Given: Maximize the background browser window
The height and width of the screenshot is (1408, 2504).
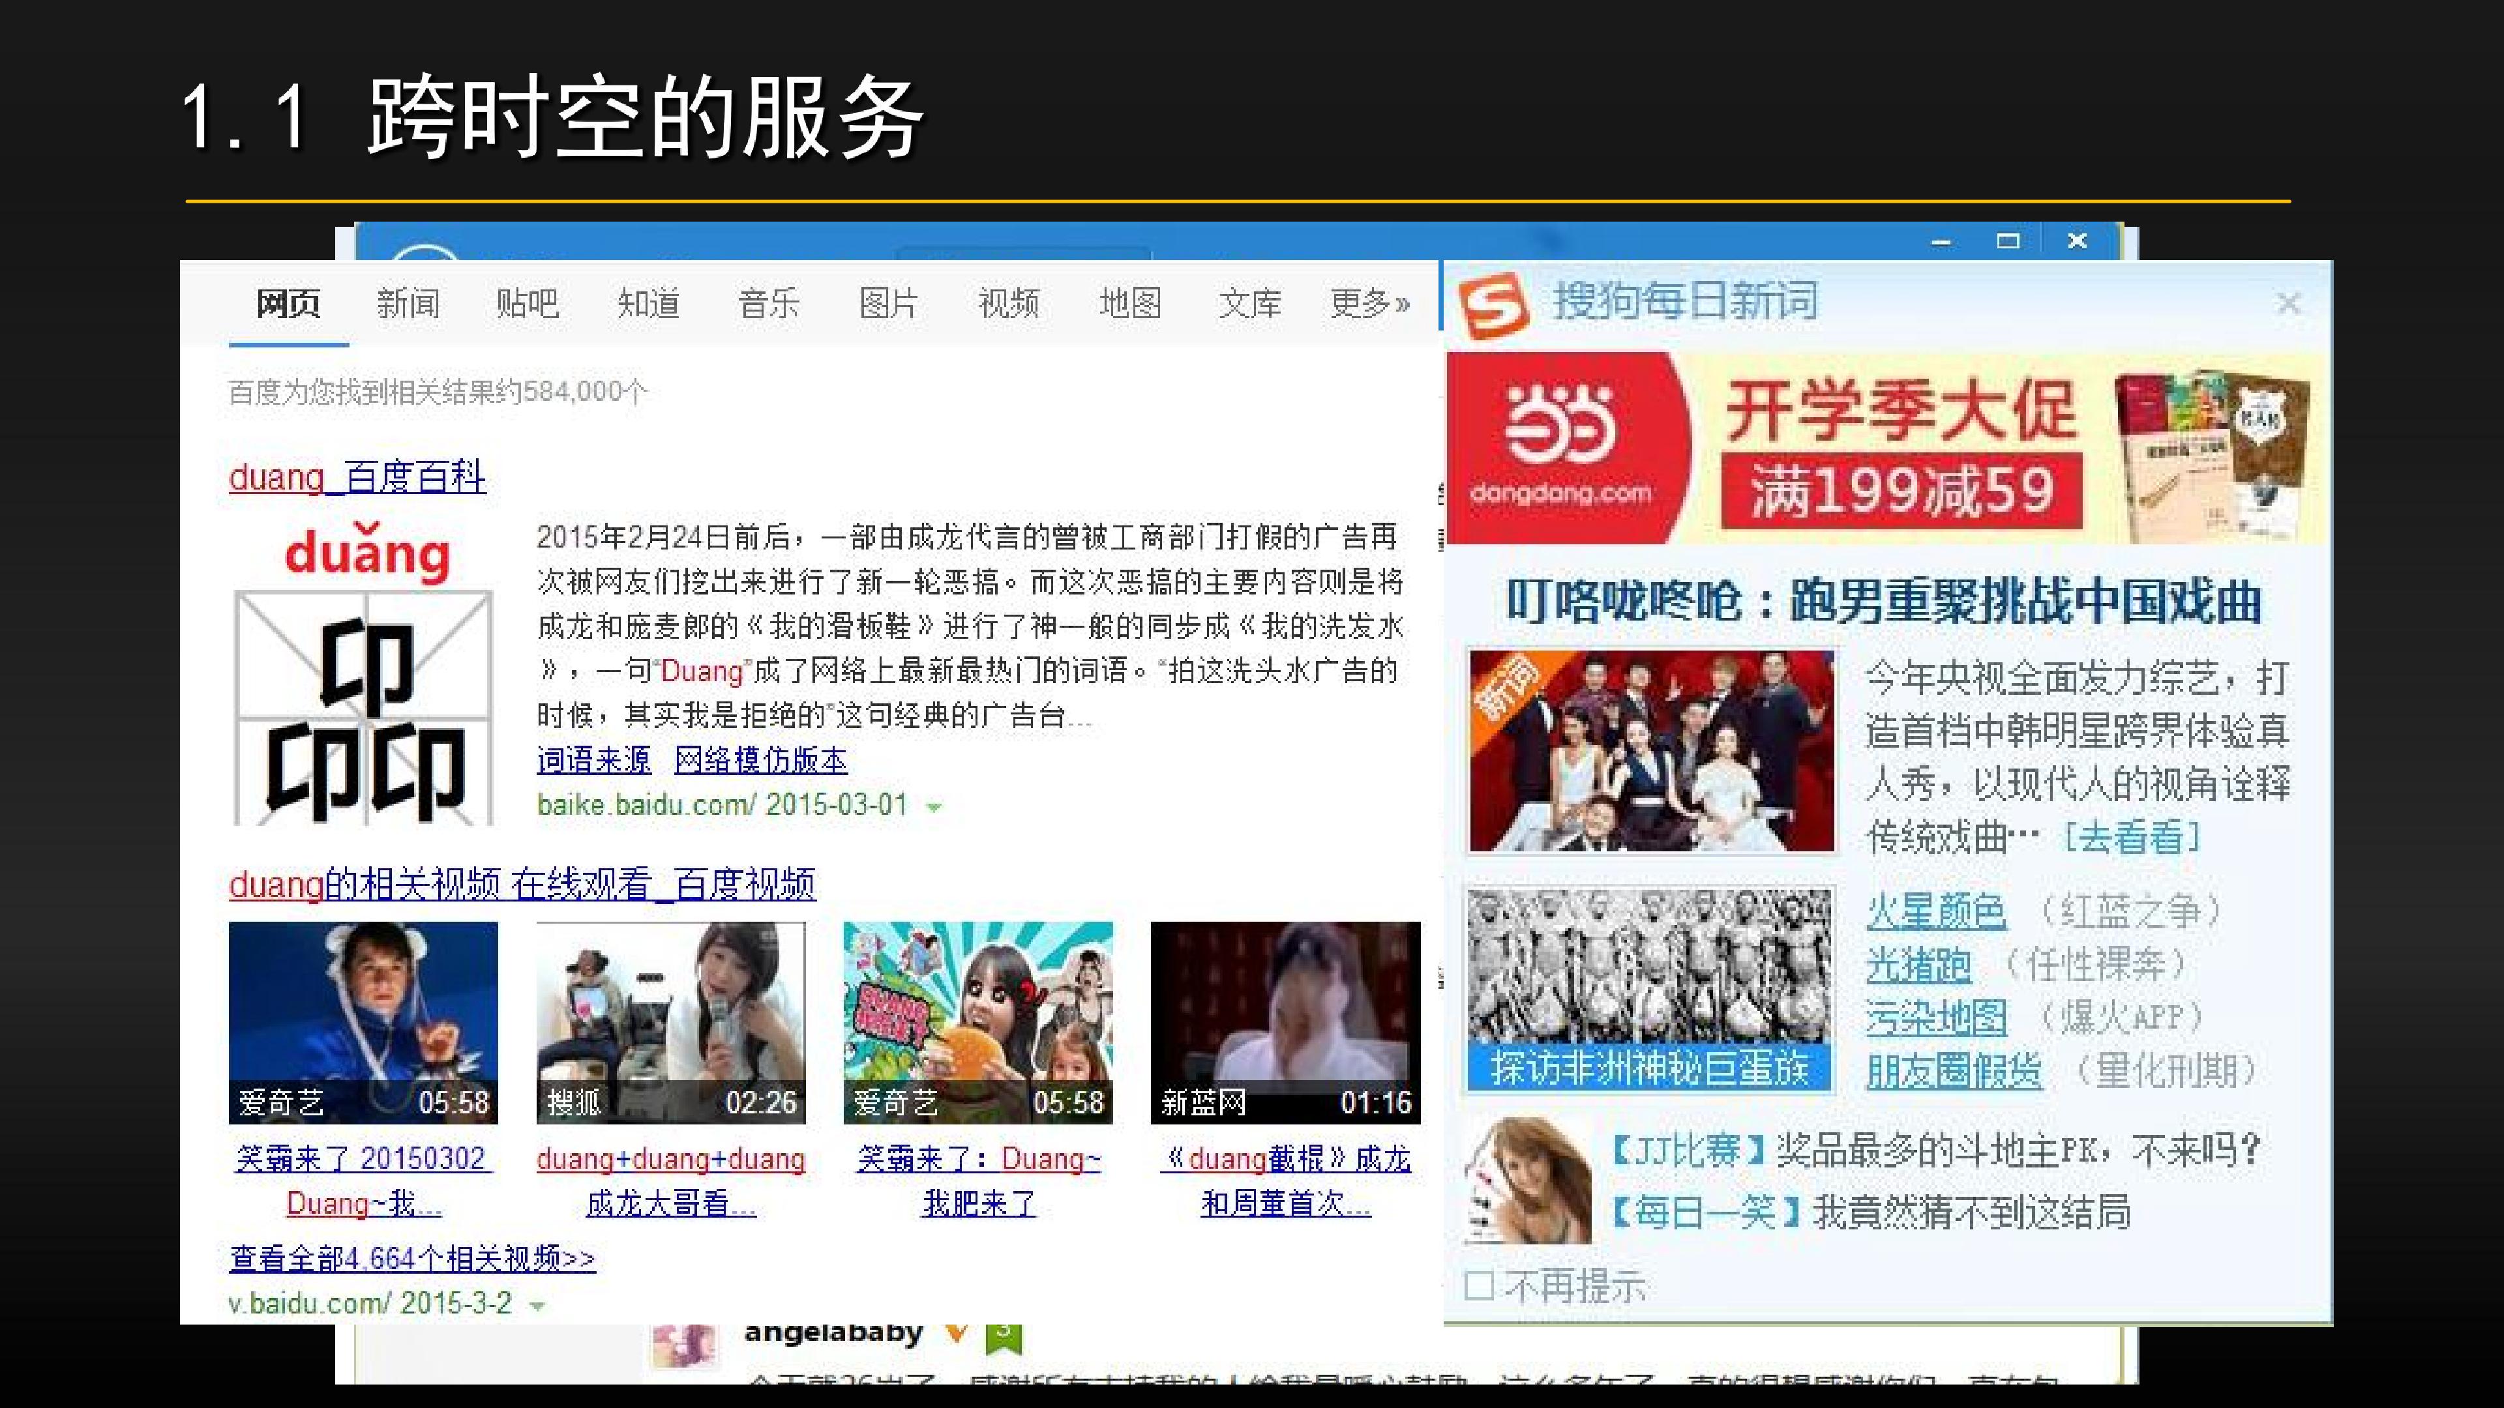Looking at the screenshot, I should pyautogui.click(x=2008, y=241).
